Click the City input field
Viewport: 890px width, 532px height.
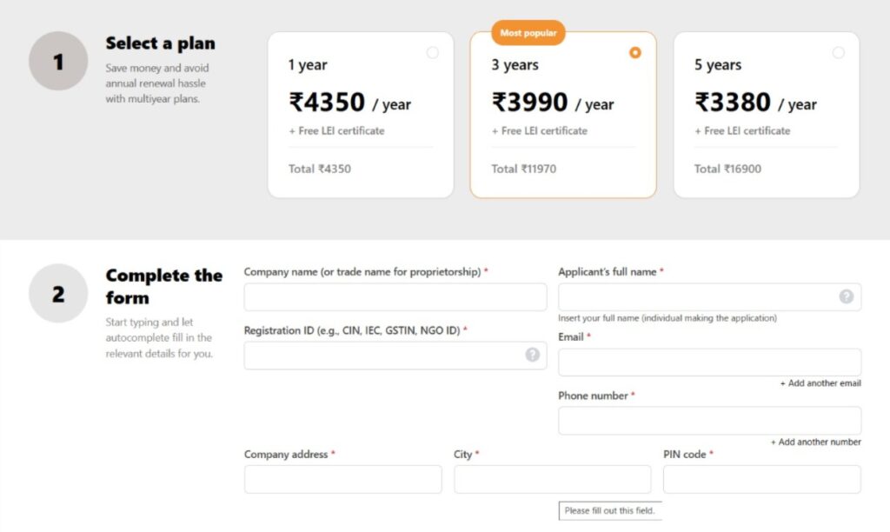point(552,479)
